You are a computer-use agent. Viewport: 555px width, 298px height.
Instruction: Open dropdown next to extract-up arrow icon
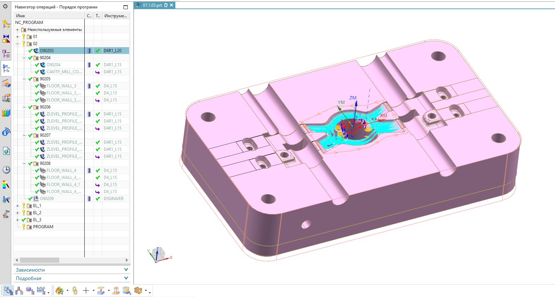point(109,291)
